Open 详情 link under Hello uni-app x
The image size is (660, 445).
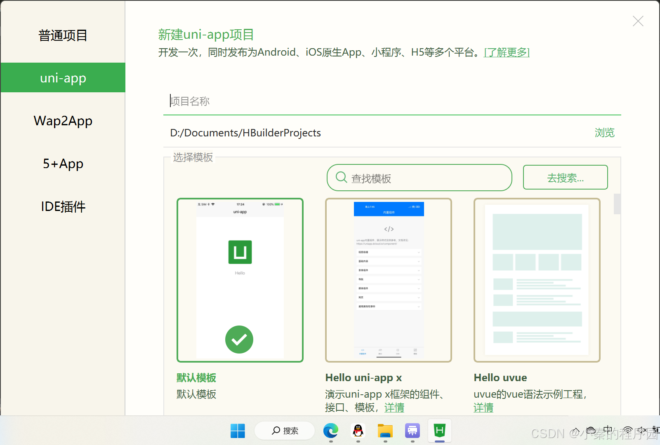[x=394, y=408]
